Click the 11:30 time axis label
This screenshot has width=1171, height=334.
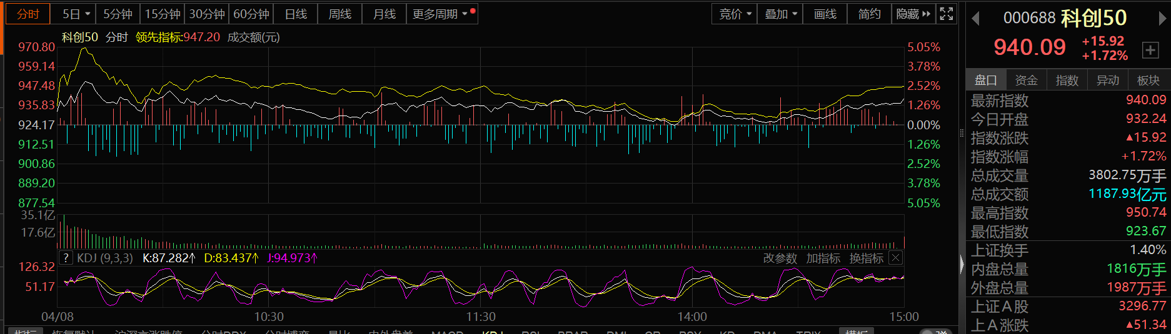[481, 317]
